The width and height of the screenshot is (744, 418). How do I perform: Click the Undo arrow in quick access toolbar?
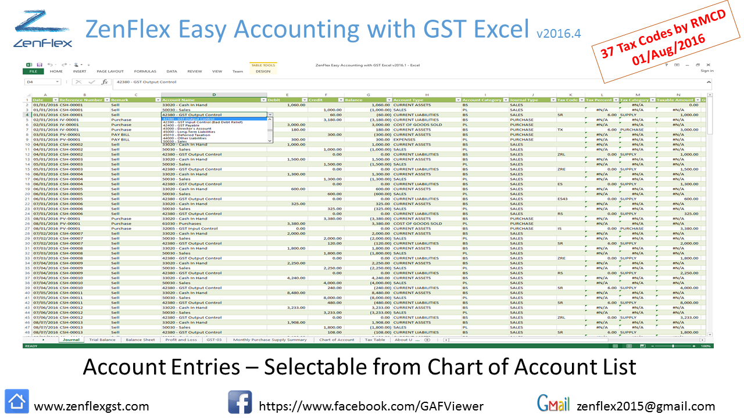[50, 64]
